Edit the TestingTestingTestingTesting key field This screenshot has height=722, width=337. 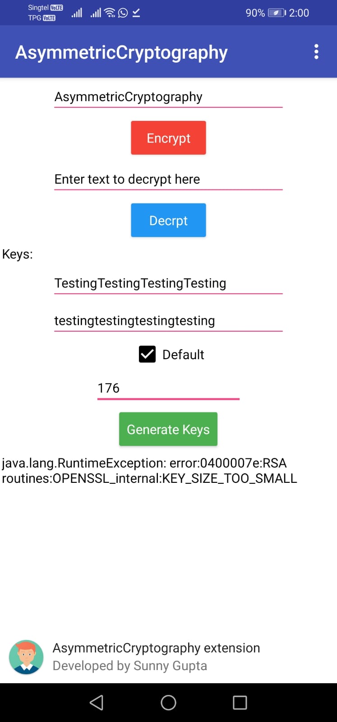tap(168, 283)
